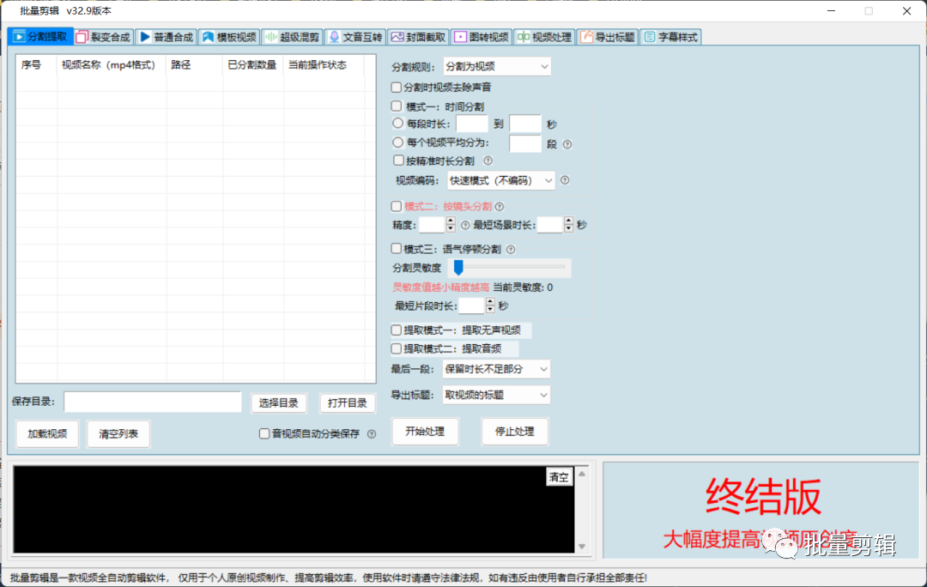Click the 最短场景时长 spinner arrows
The height and width of the screenshot is (587, 927).
[569, 225]
